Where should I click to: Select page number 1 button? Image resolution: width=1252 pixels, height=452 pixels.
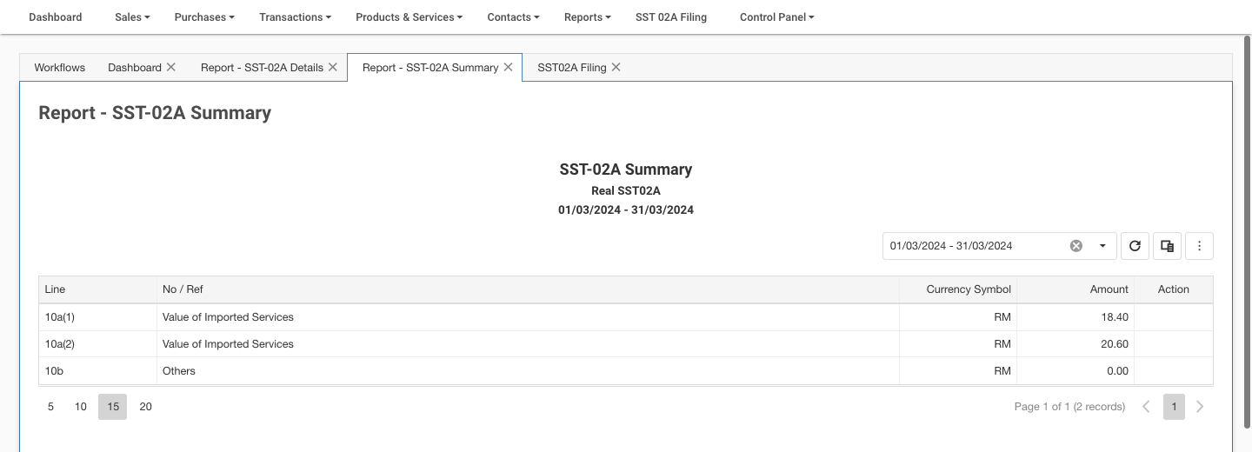point(1174,407)
